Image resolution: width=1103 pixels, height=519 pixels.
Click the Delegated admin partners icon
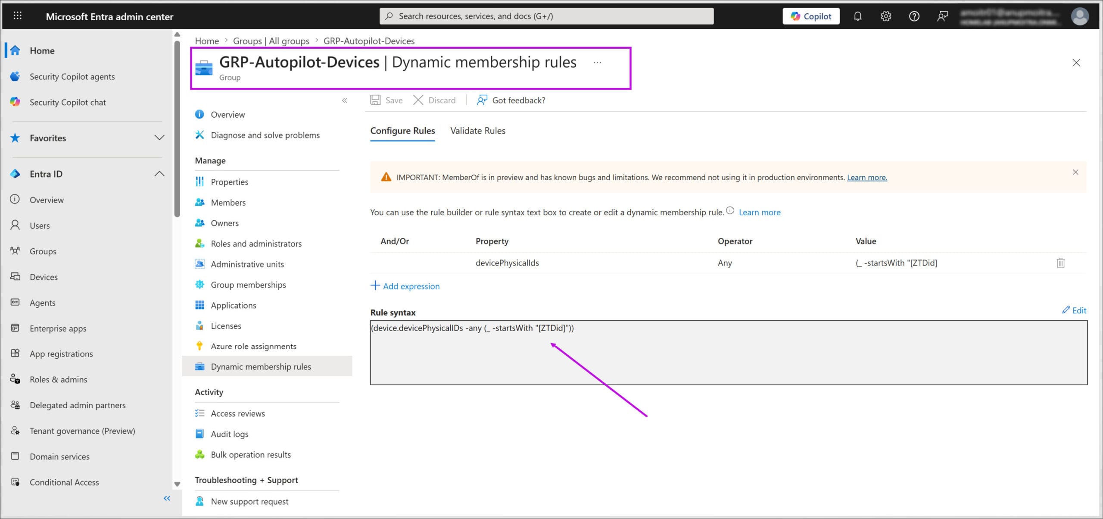pos(15,405)
